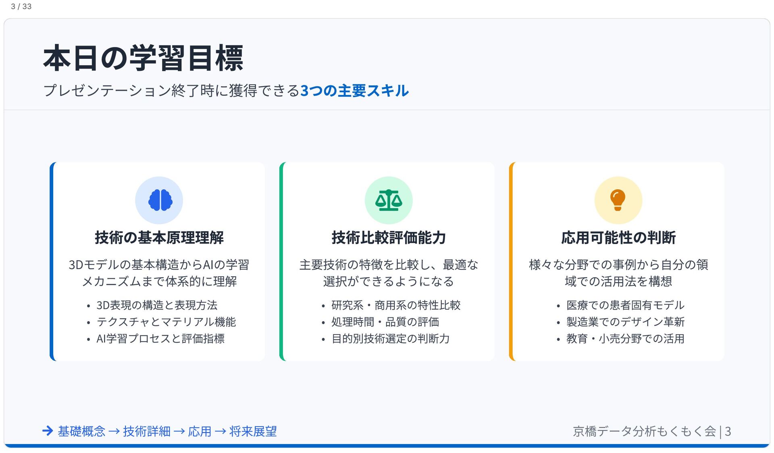Click footer text 京橋データ分析もくもく会
This screenshot has height=453, width=774.
(644, 431)
